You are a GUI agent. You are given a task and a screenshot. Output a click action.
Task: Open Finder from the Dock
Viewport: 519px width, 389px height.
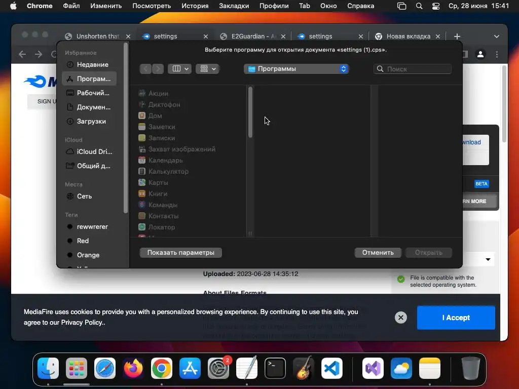point(48,368)
